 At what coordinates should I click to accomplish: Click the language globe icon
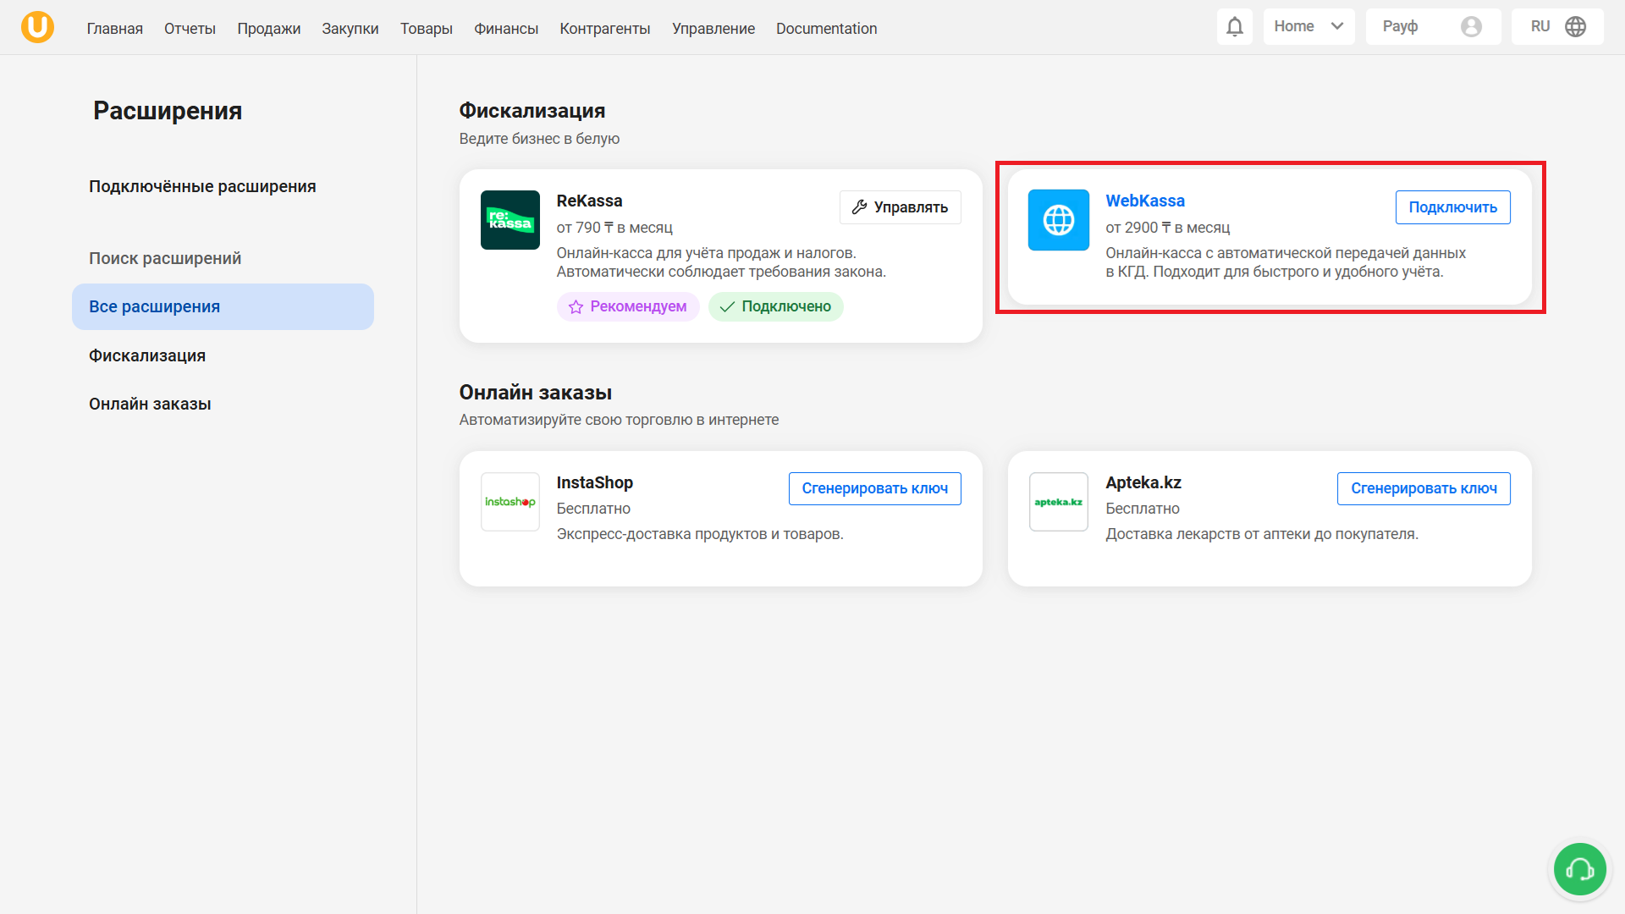tap(1575, 27)
